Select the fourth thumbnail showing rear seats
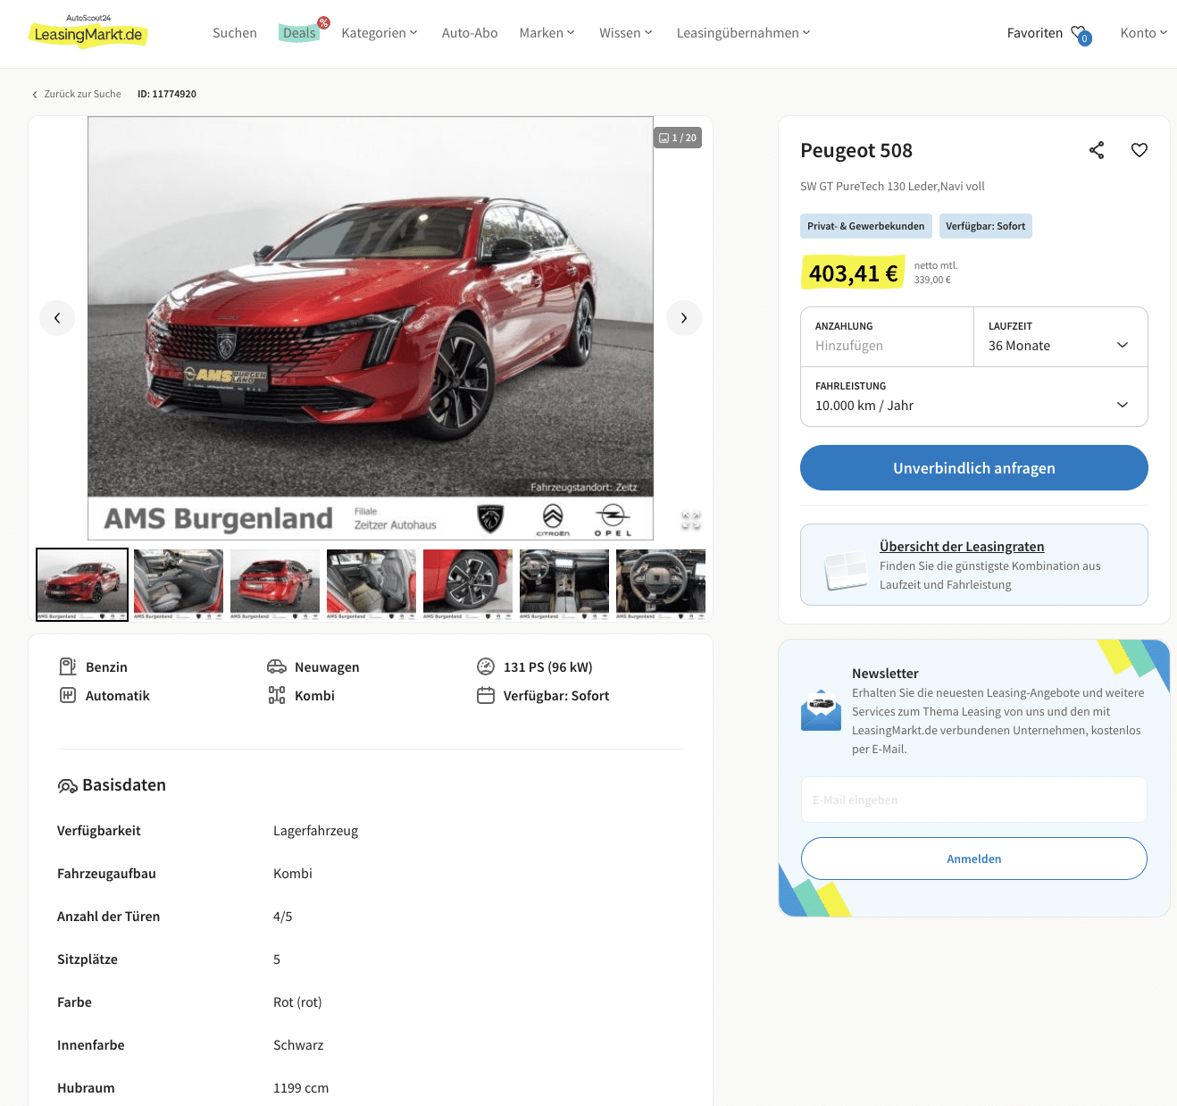The image size is (1177, 1106). 371,584
